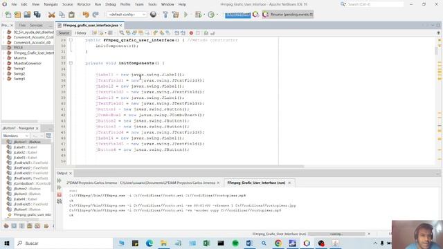443x249 pixels.
Task: Click the Re-run green arrow in Output
Action: 59,181
